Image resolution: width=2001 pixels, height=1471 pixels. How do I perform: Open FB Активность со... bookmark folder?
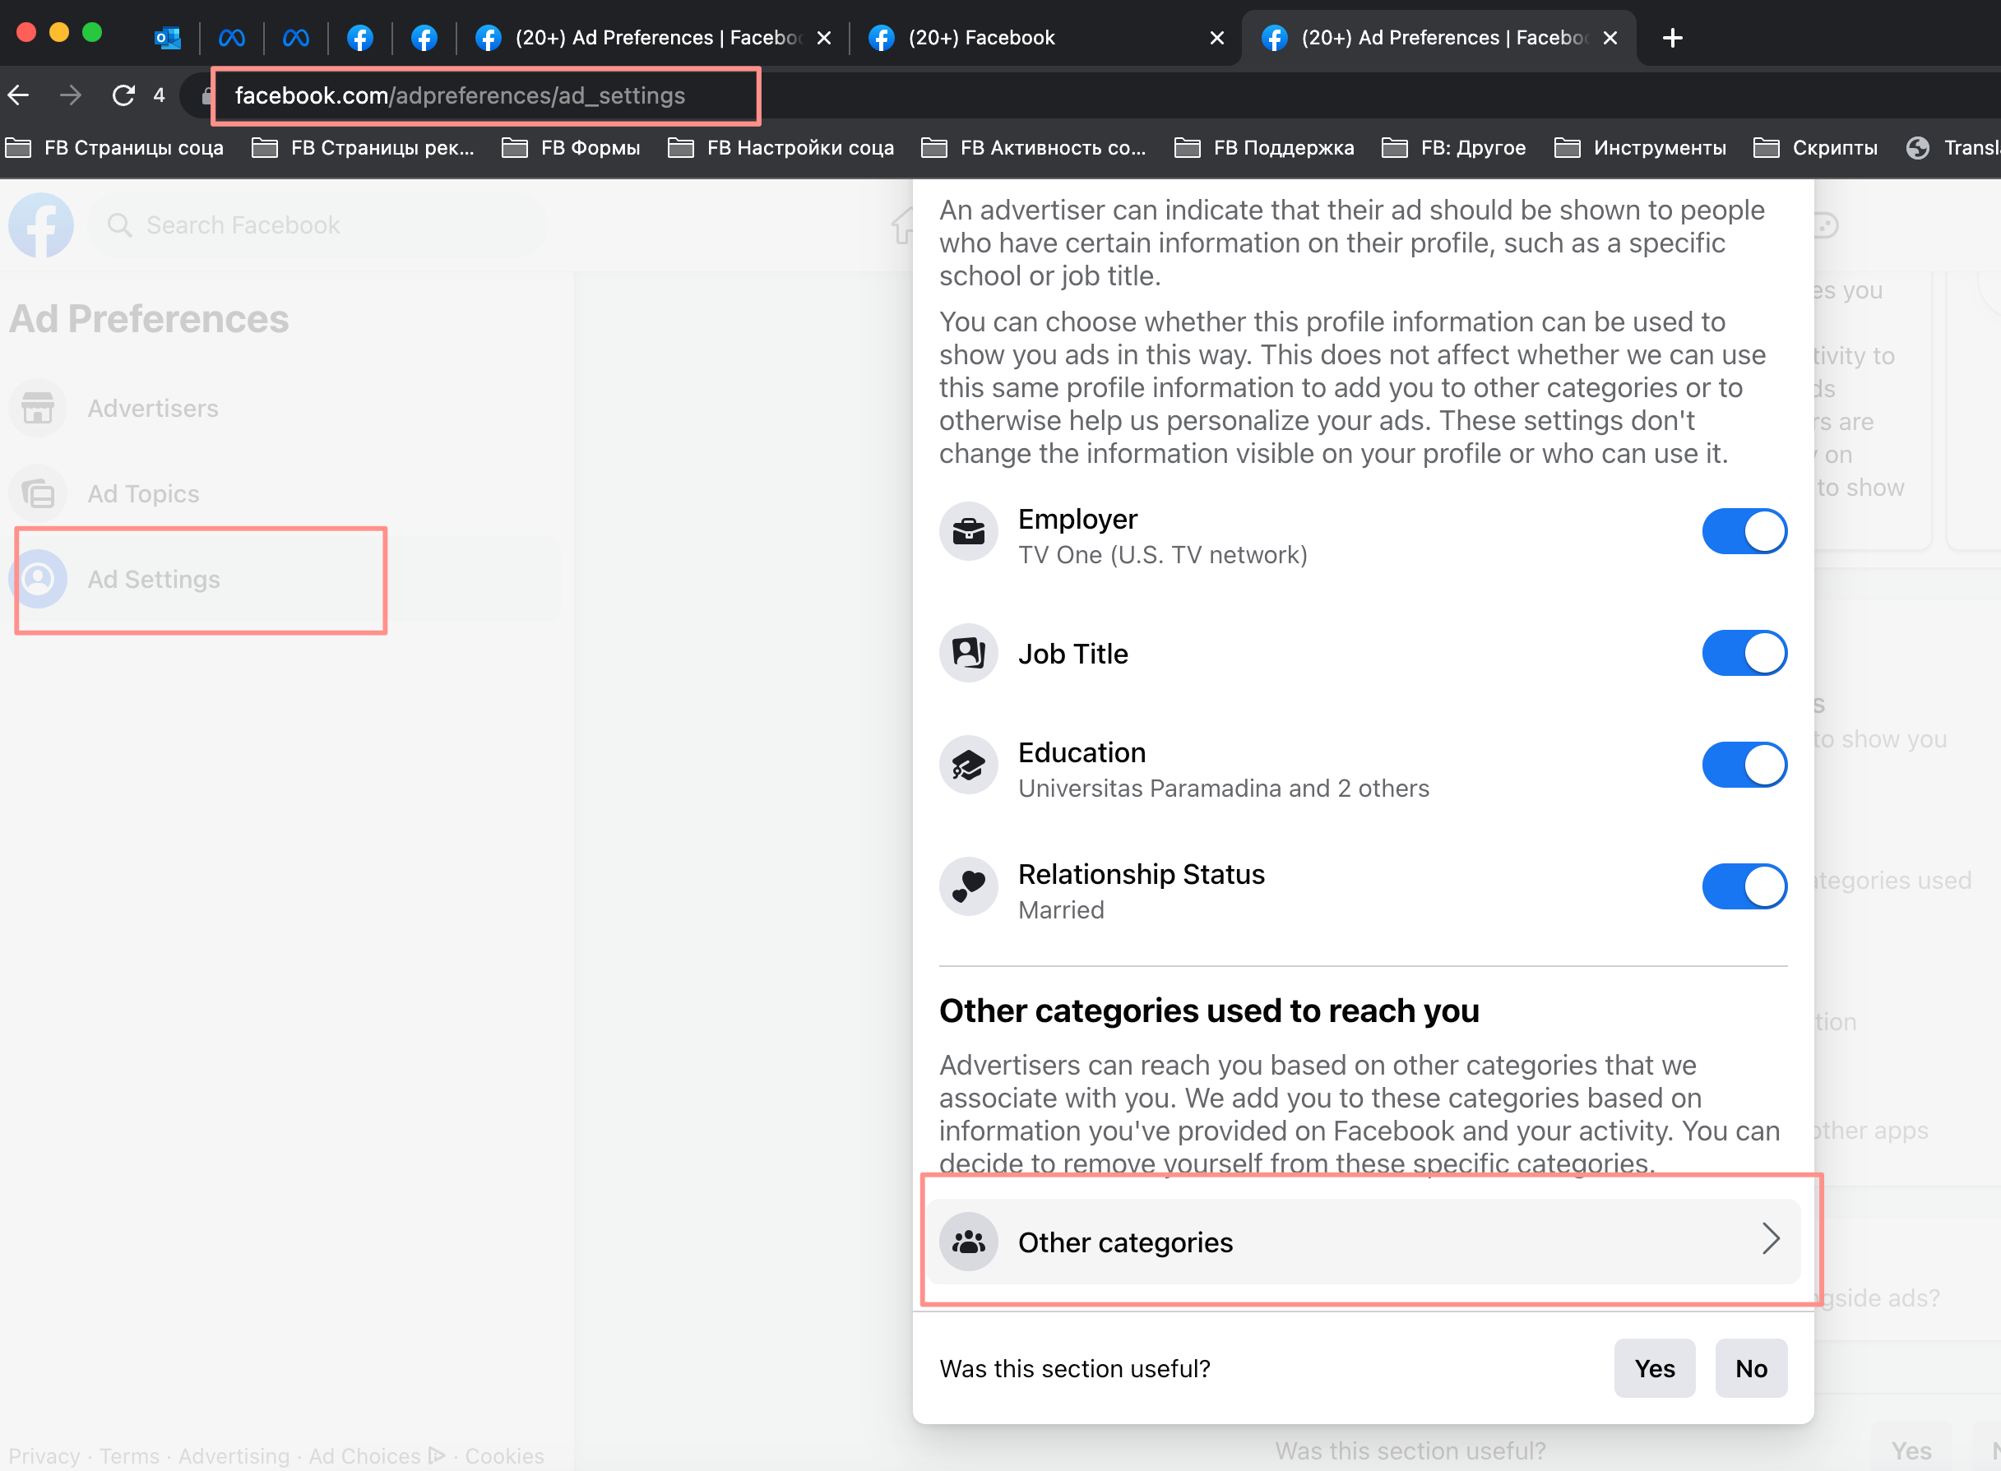(1034, 148)
